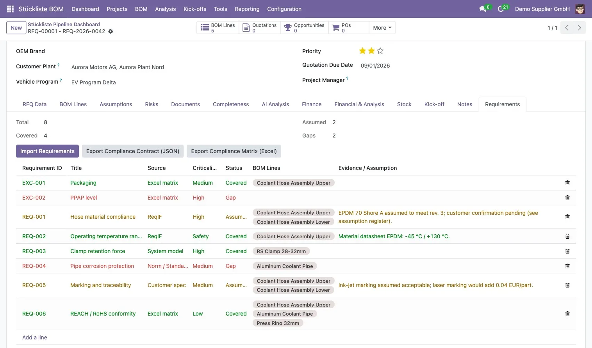
Task: Click Export Compliance Contract (JSON)
Action: (x=133, y=151)
